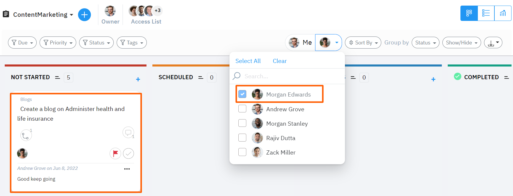Image resolution: width=513 pixels, height=196 pixels.
Task: Check the Andrew Grove checkbox
Action: coord(242,109)
